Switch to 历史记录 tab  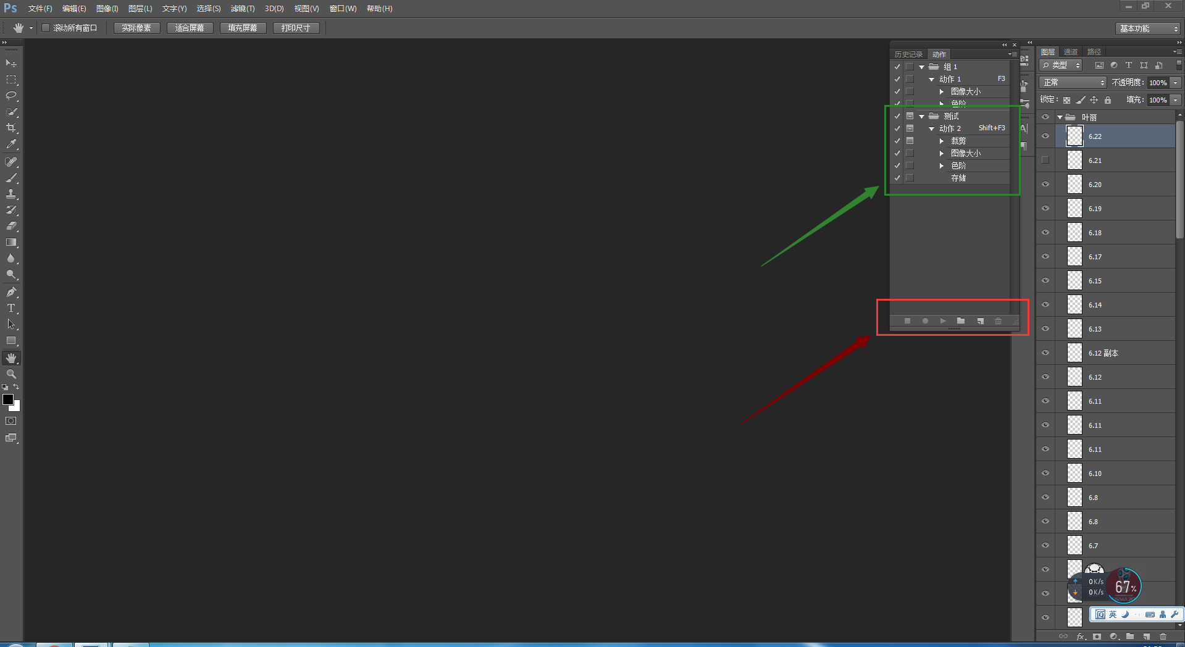pyautogui.click(x=908, y=54)
